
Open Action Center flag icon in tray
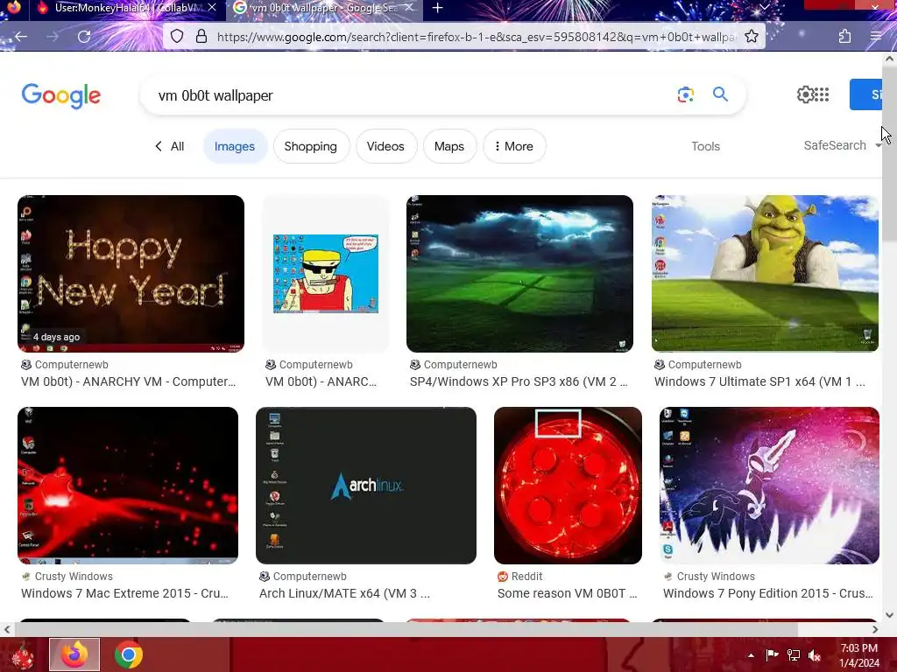click(x=772, y=655)
